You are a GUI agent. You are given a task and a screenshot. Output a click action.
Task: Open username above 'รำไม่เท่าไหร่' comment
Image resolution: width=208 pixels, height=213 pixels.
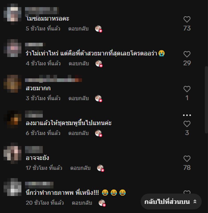[35, 45]
